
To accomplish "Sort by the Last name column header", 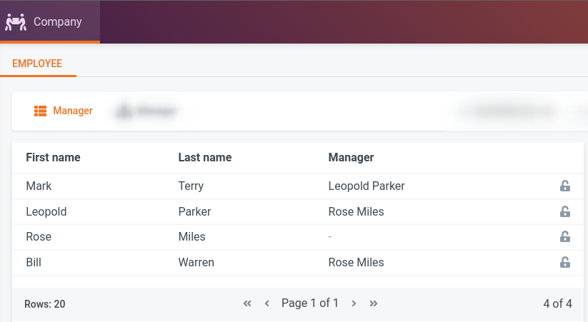I will pyautogui.click(x=204, y=157).
